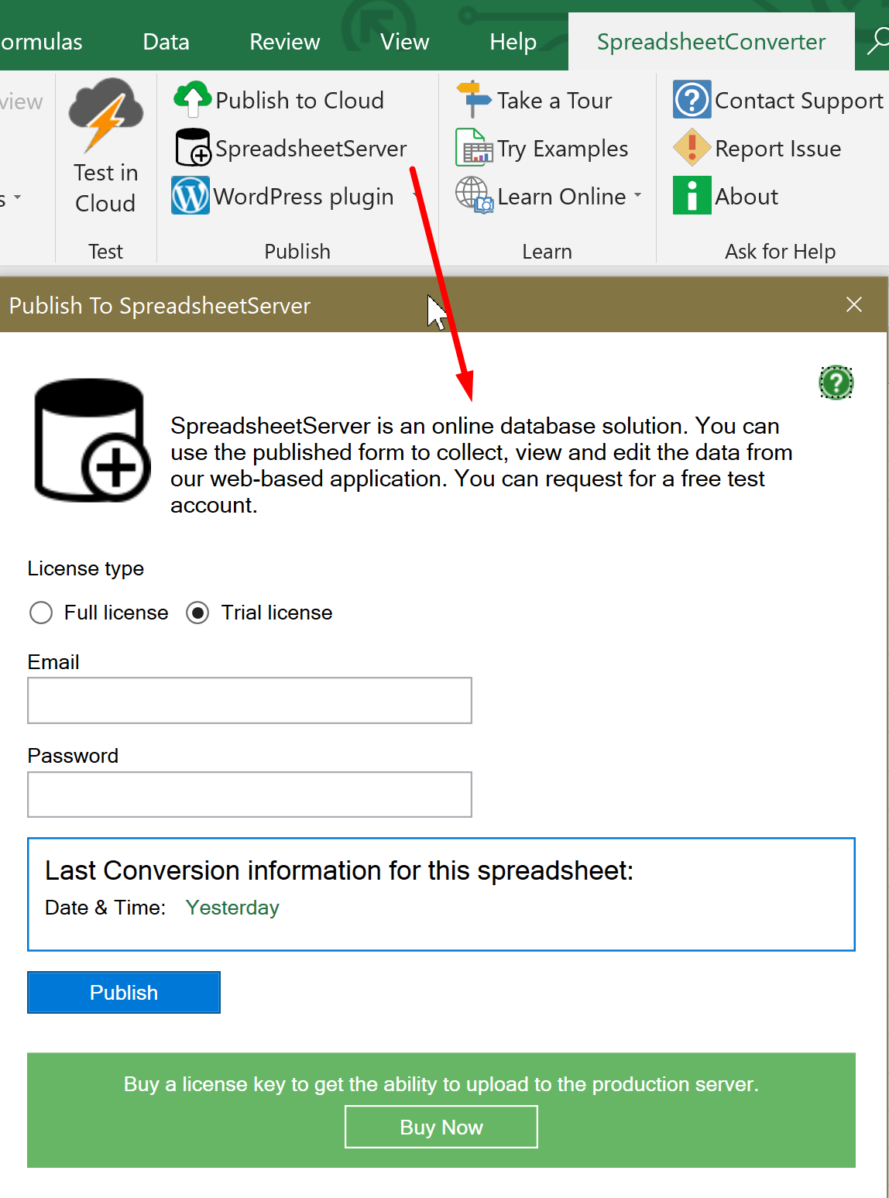Click Buy Now in the green banner
This screenshot has width=889, height=1198.
point(441,1127)
